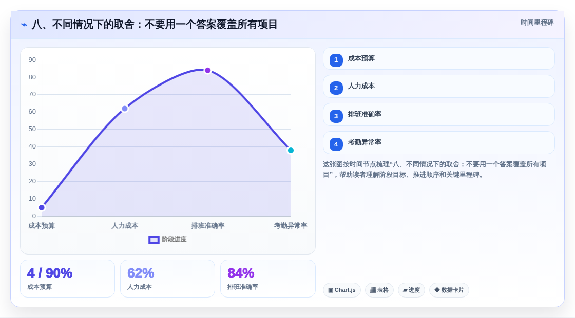Click the 排班准确率 x-axis label
The height and width of the screenshot is (318, 575).
coord(208,226)
